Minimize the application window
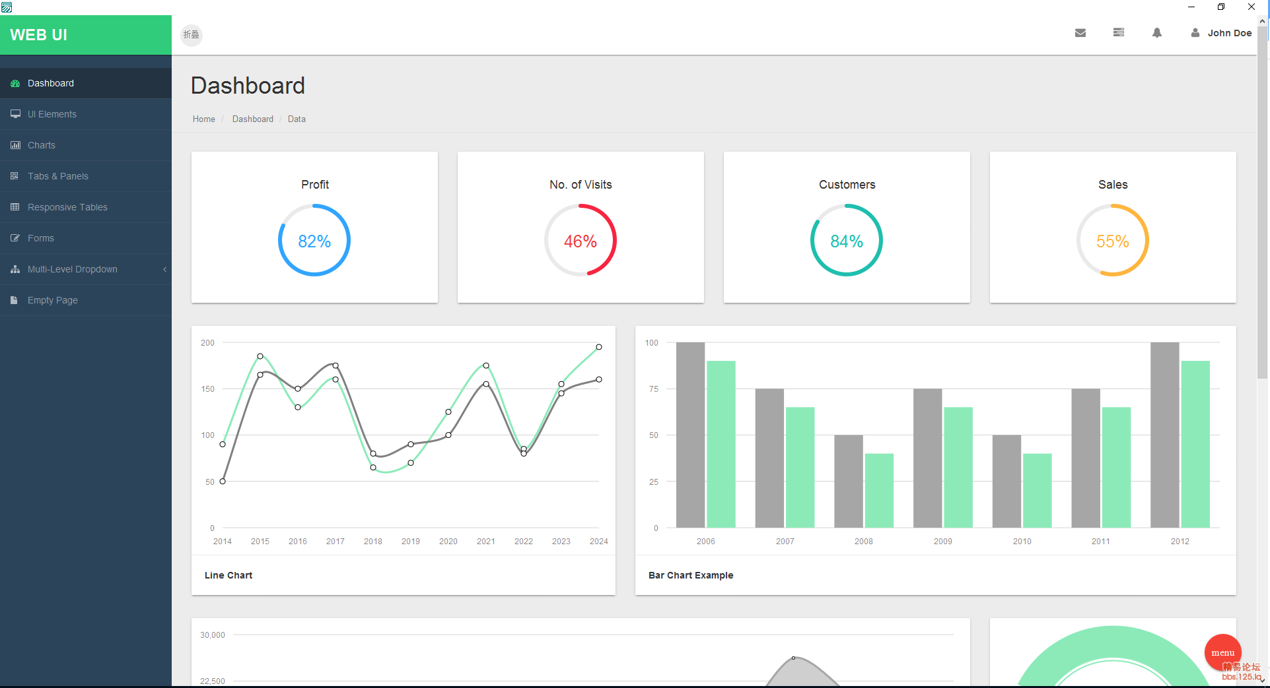This screenshot has height=688, width=1270. point(1191,7)
